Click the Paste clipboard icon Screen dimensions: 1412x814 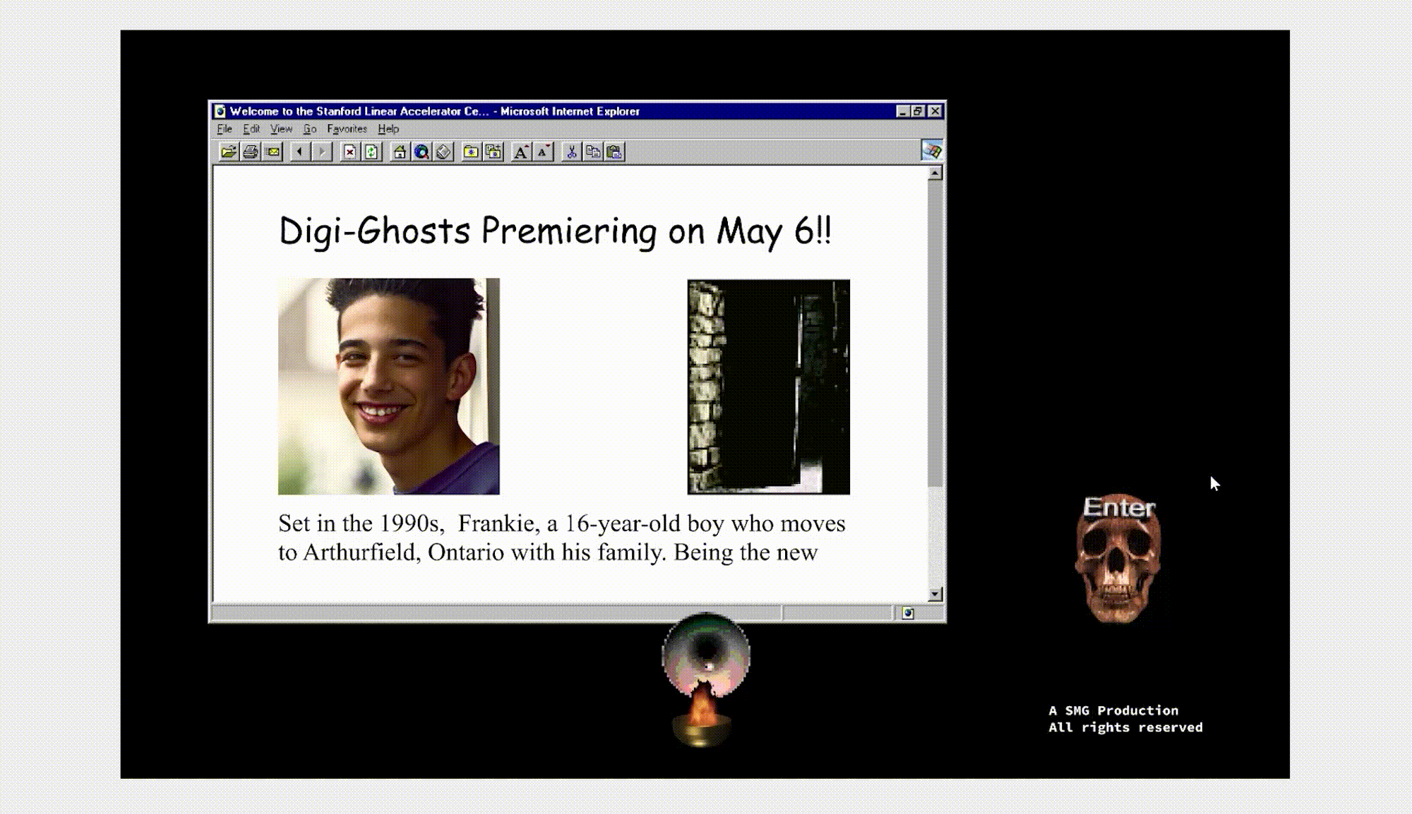615,152
